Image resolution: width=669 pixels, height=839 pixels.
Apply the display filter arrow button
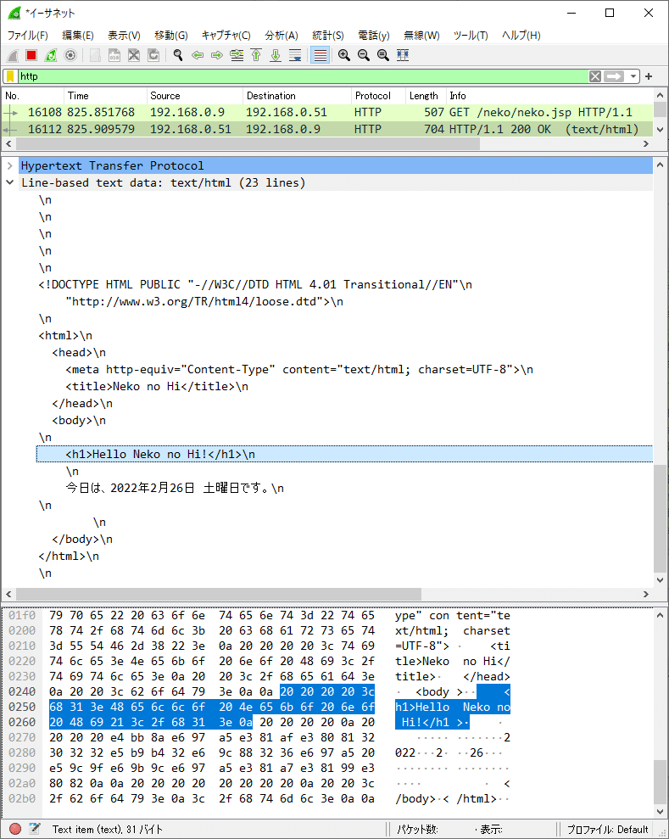[x=614, y=76]
